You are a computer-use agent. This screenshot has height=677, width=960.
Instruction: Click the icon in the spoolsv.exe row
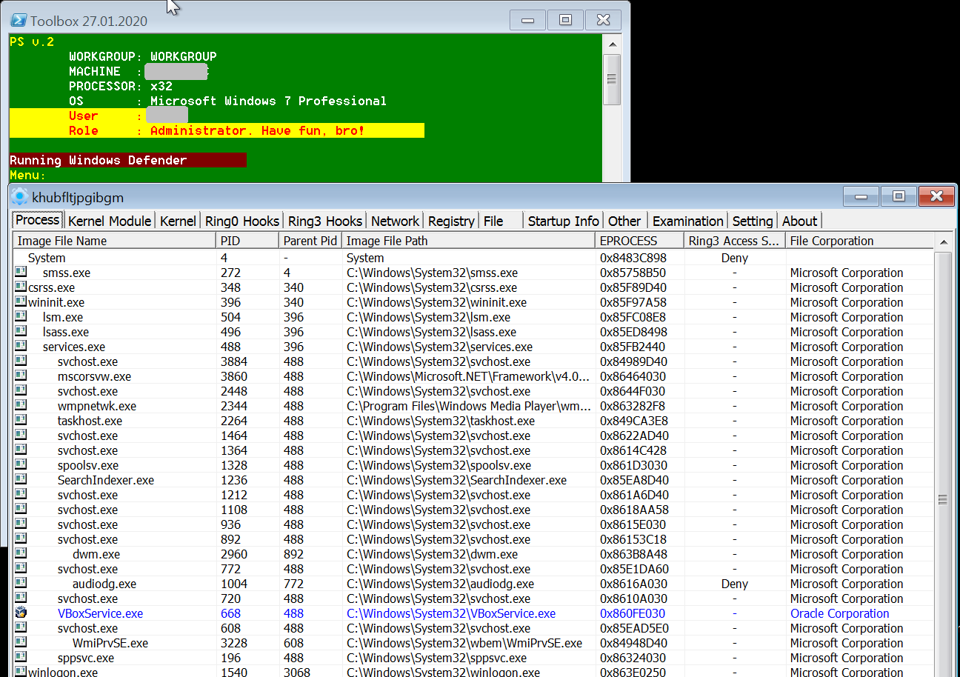coord(20,465)
